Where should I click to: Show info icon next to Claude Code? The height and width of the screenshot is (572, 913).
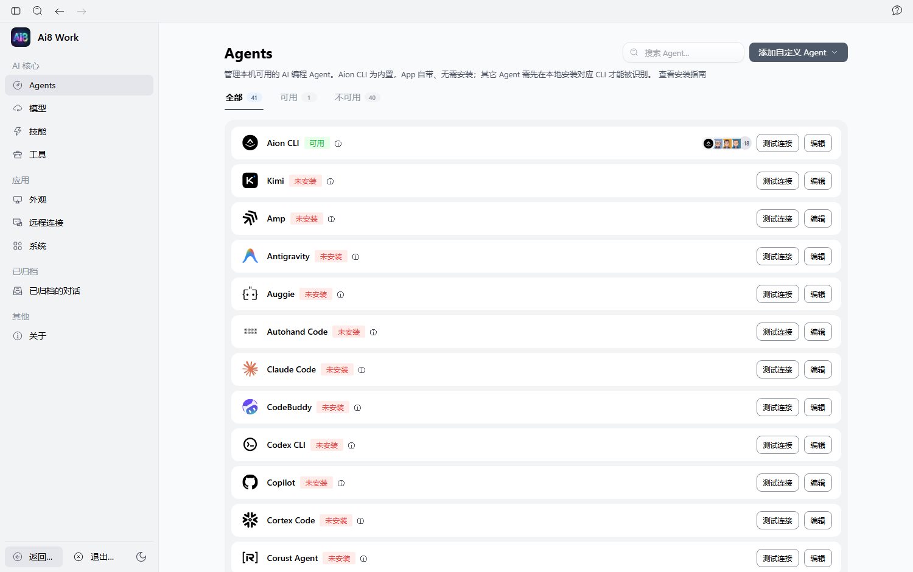pos(362,370)
